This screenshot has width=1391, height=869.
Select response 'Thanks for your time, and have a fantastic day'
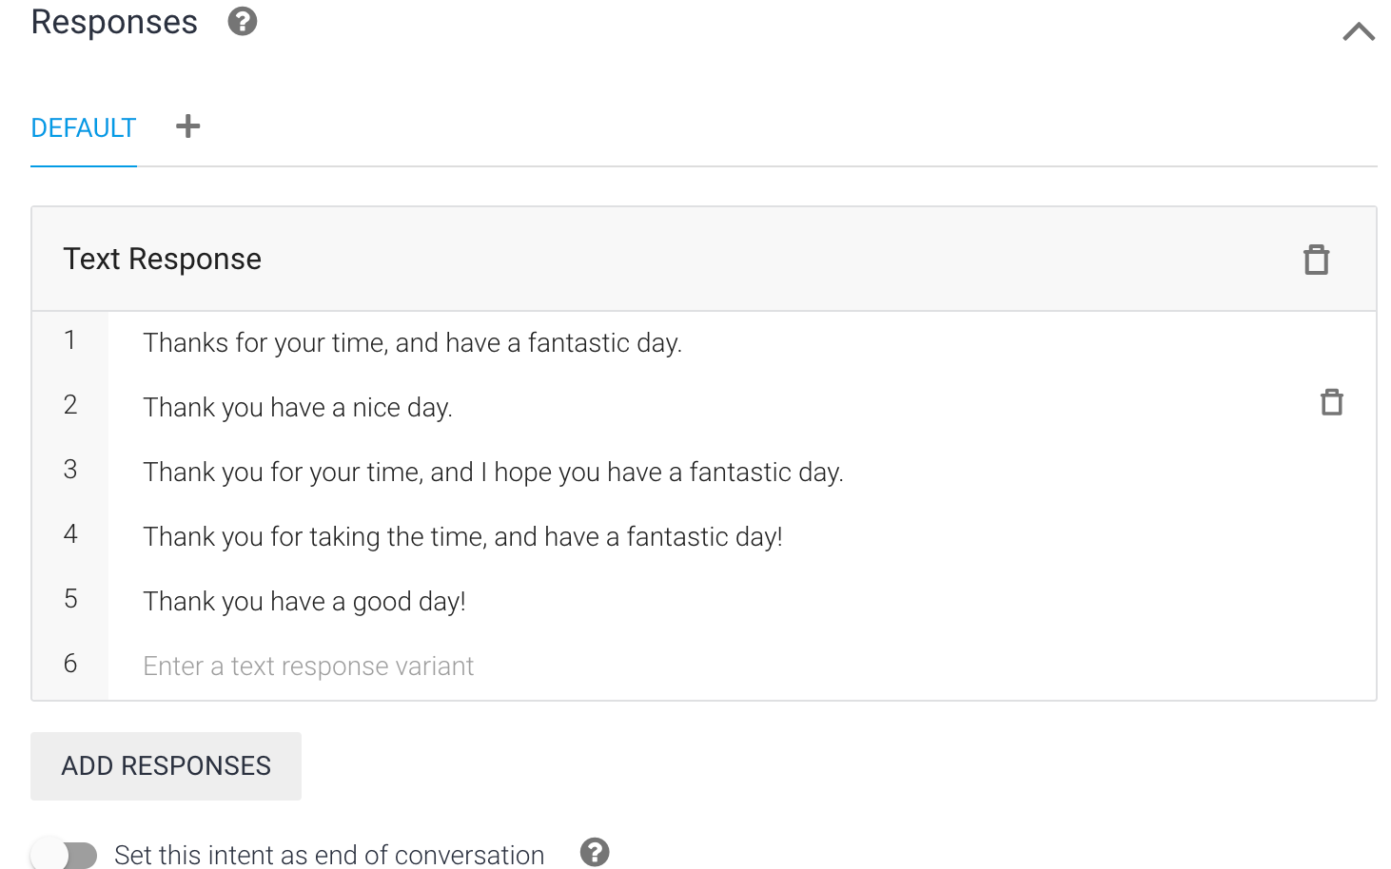coord(413,343)
